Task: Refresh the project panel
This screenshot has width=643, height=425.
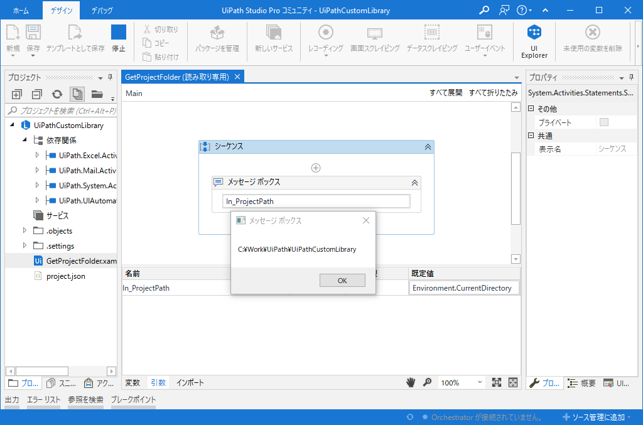Action: [57, 95]
